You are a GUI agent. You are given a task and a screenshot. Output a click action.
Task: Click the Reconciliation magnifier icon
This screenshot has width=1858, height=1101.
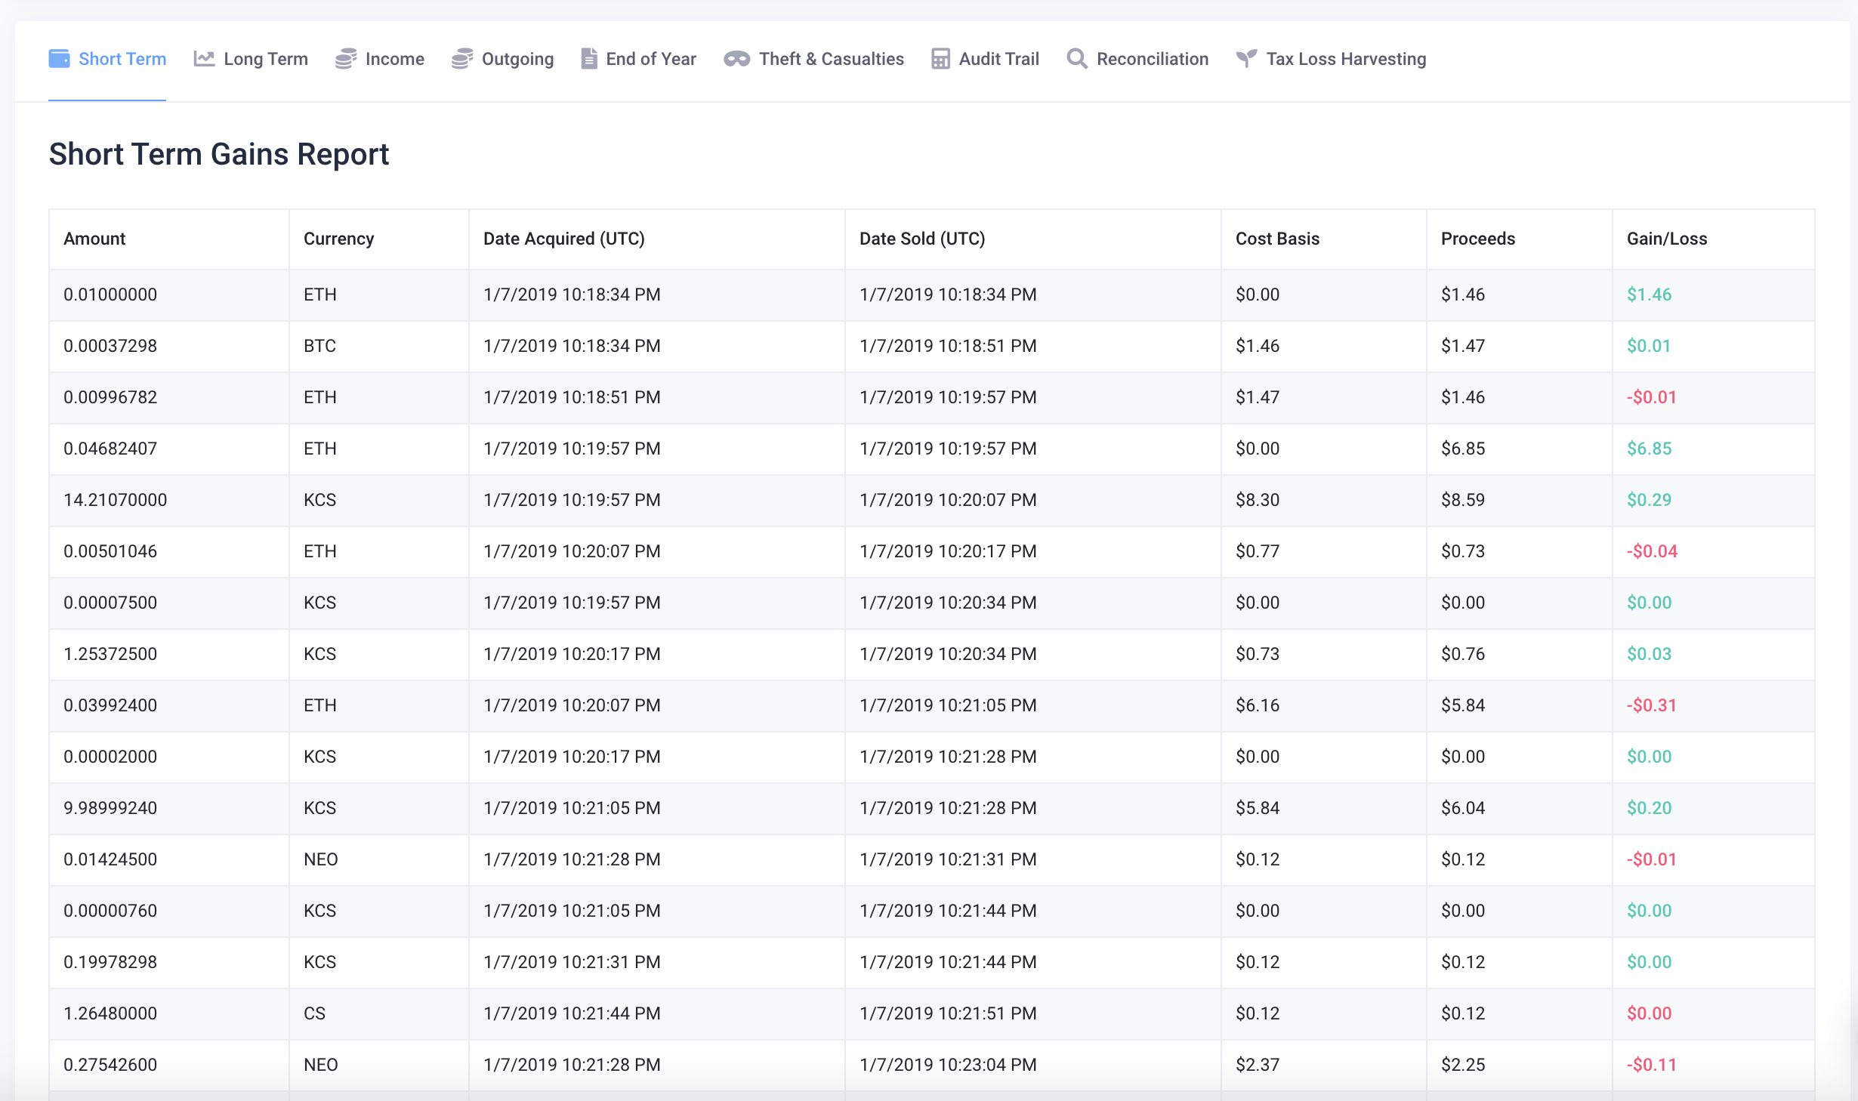point(1077,59)
